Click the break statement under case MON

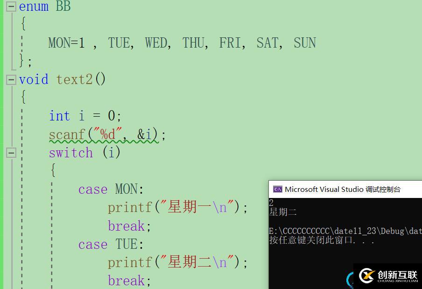point(129,226)
